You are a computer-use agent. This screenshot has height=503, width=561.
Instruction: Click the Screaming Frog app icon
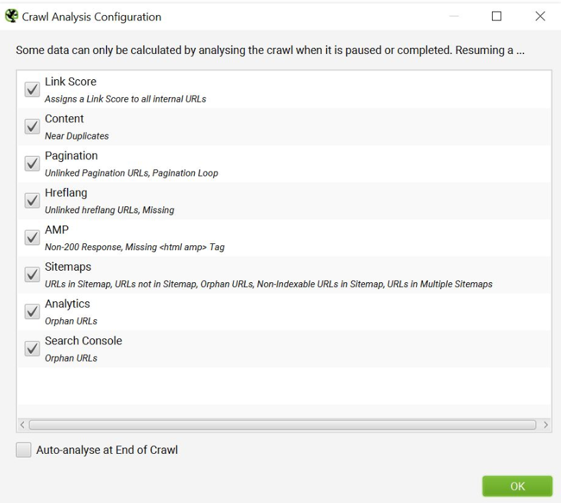(x=12, y=16)
